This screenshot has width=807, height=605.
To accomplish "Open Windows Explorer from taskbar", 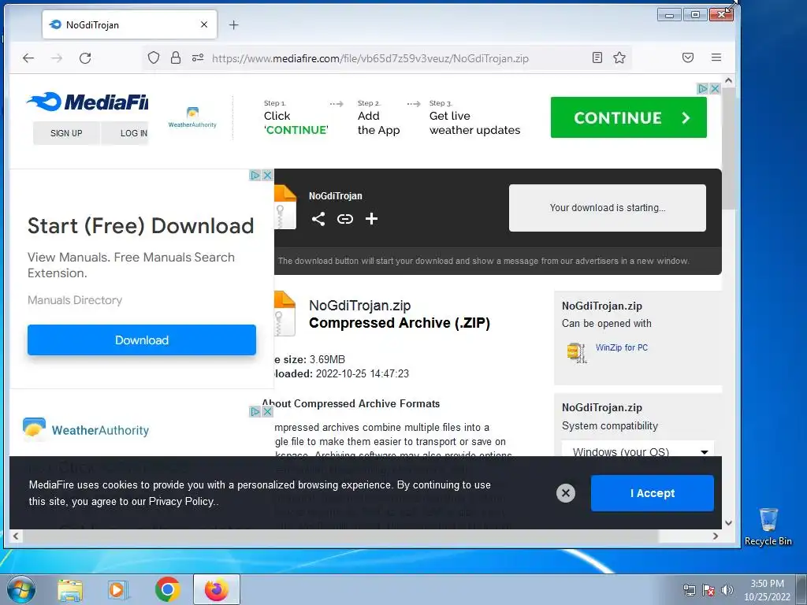I will pos(70,590).
